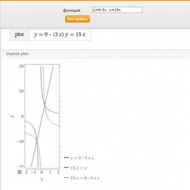Image resolution: width=190 pixels, height=190 pixels.
Task: Click the 'функция' label text
Action: click(x=72, y=10)
